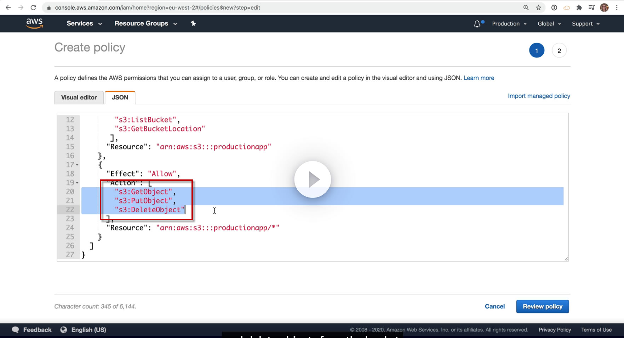Go to AWS home via logo
This screenshot has height=338, width=624.
click(x=34, y=23)
